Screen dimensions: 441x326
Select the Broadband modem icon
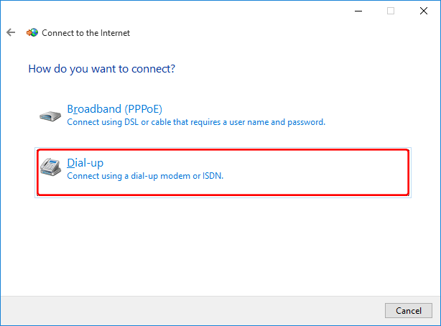(x=50, y=116)
